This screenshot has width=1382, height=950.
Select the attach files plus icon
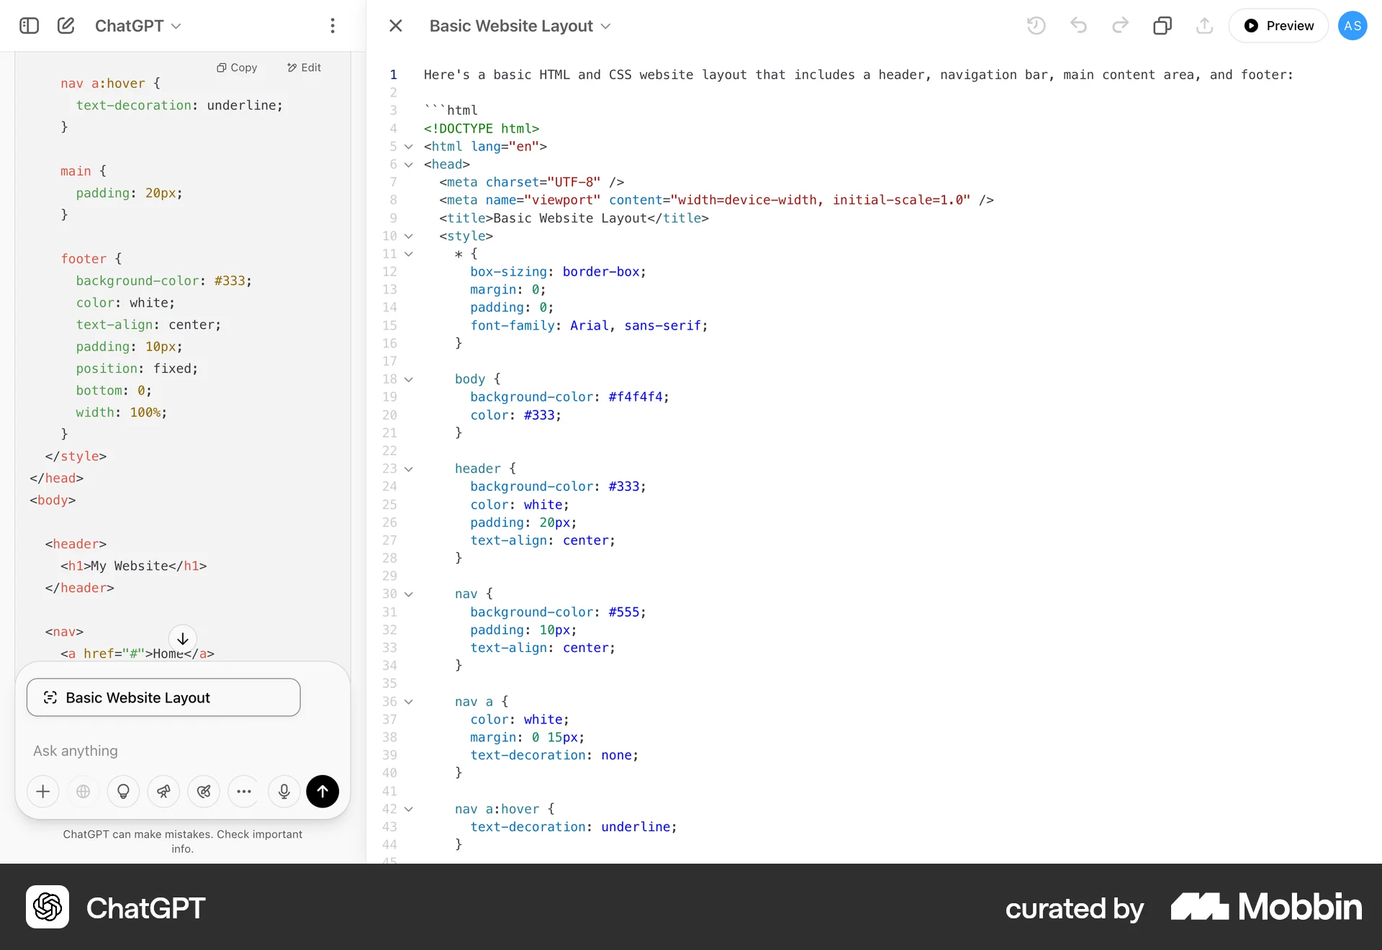(x=42, y=792)
